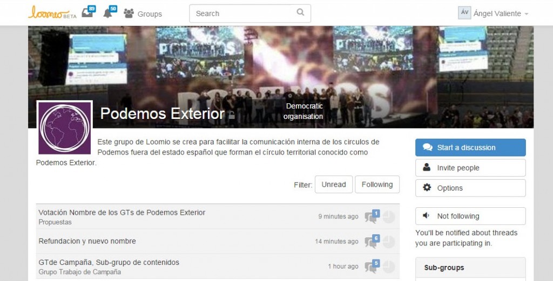
Task: Open the Refundacion y nuevo nombre thread
Action: point(87,241)
